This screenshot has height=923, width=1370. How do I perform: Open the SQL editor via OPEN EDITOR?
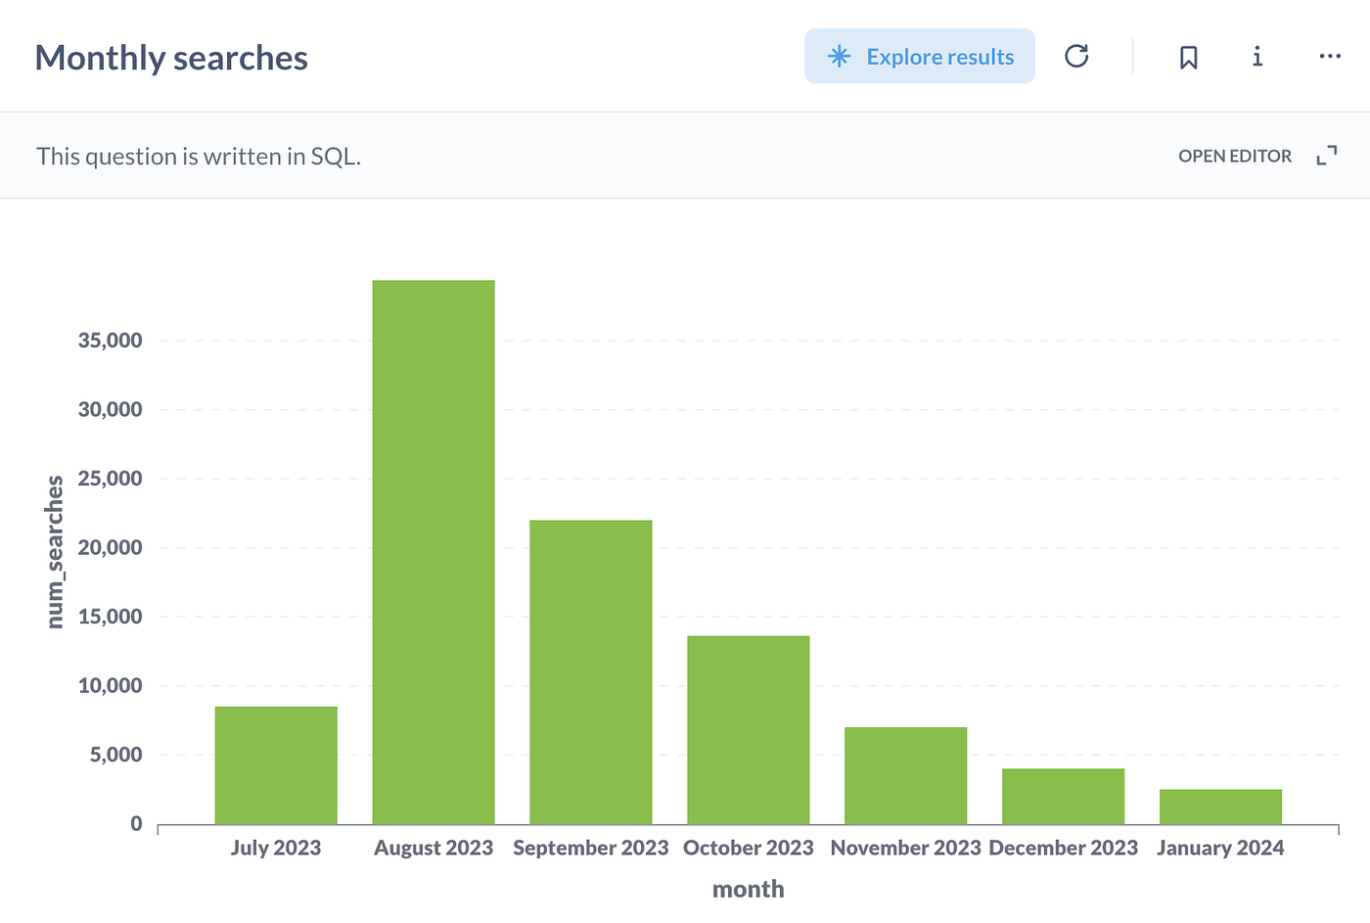(1235, 156)
